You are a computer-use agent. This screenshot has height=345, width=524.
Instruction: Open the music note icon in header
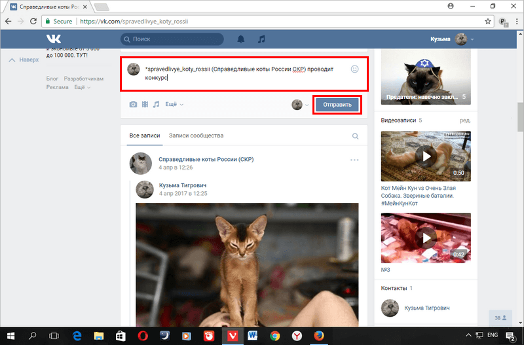(x=261, y=39)
